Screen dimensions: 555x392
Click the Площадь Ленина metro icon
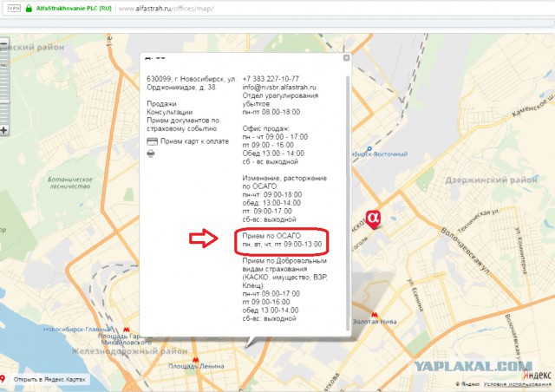pyautogui.click(x=195, y=360)
